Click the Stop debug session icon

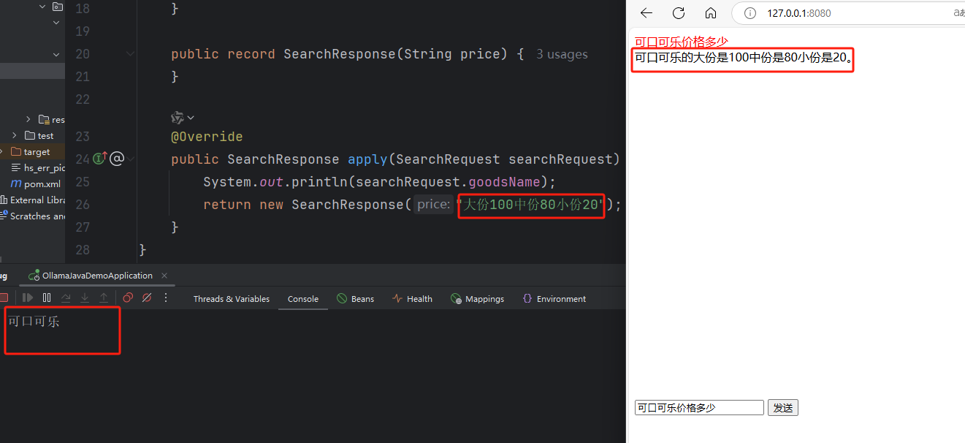click(4, 298)
